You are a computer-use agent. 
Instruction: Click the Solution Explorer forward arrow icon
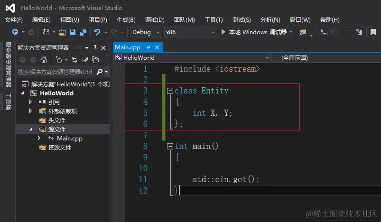tap(33, 60)
